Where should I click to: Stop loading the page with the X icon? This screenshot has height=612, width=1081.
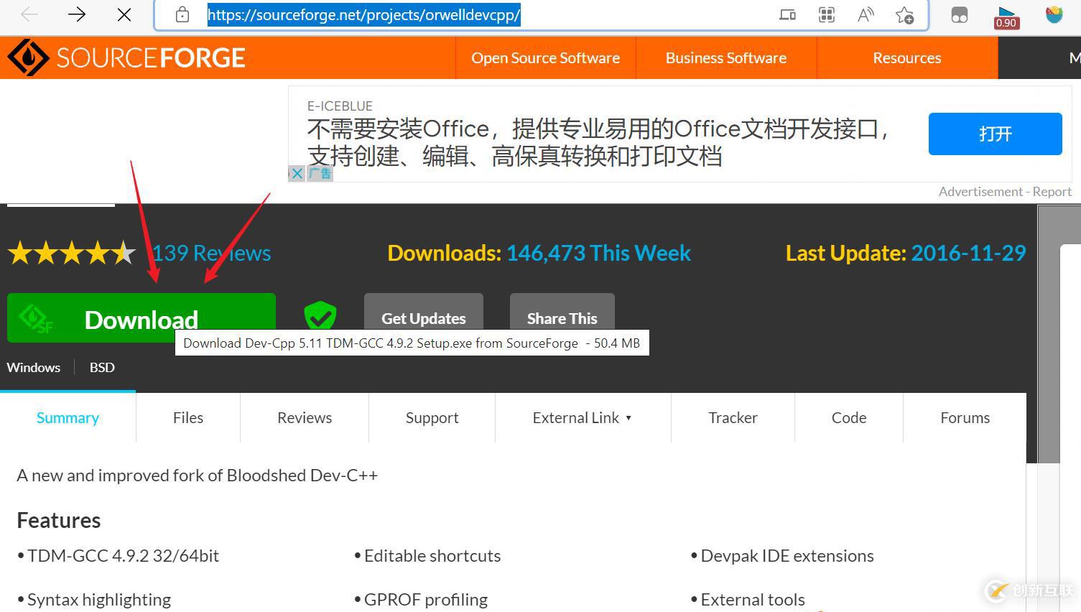tap(124, 14)
